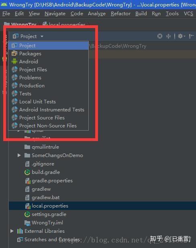Click the Production pie icon
Viewport: 196px width, 248px height.
click(x=14, y=85)
